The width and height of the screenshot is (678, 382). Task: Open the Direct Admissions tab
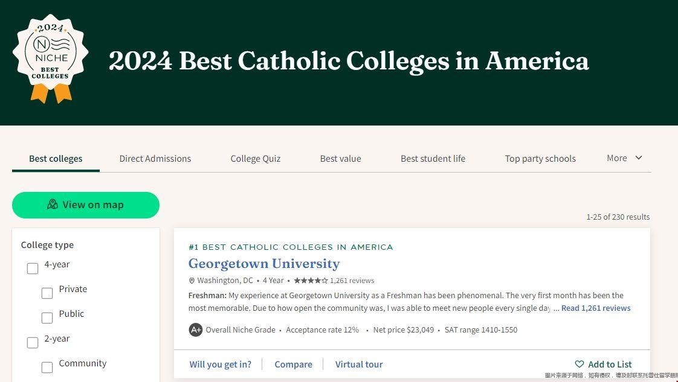(155, 159)
